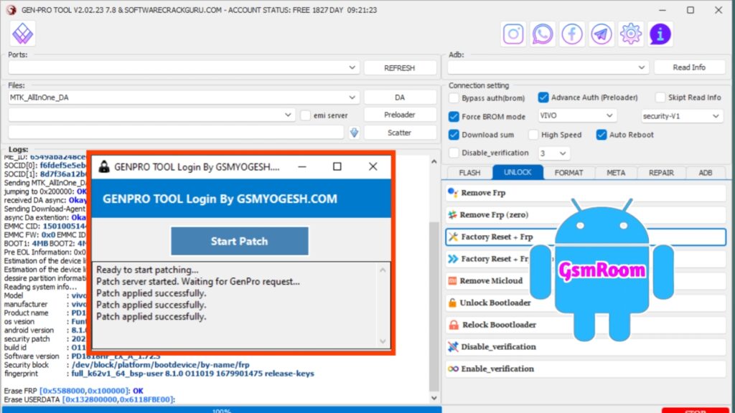
Task: Open settings via the gear icon
Action: [631, 34]
